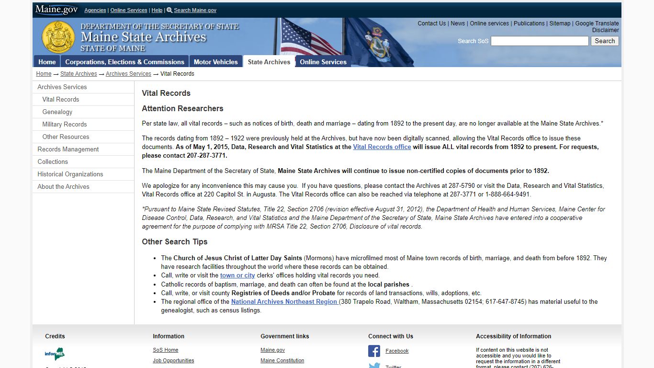Open the Facebook icon in footer
This screenshot has height=368, width=654.
tap(374, 351)
